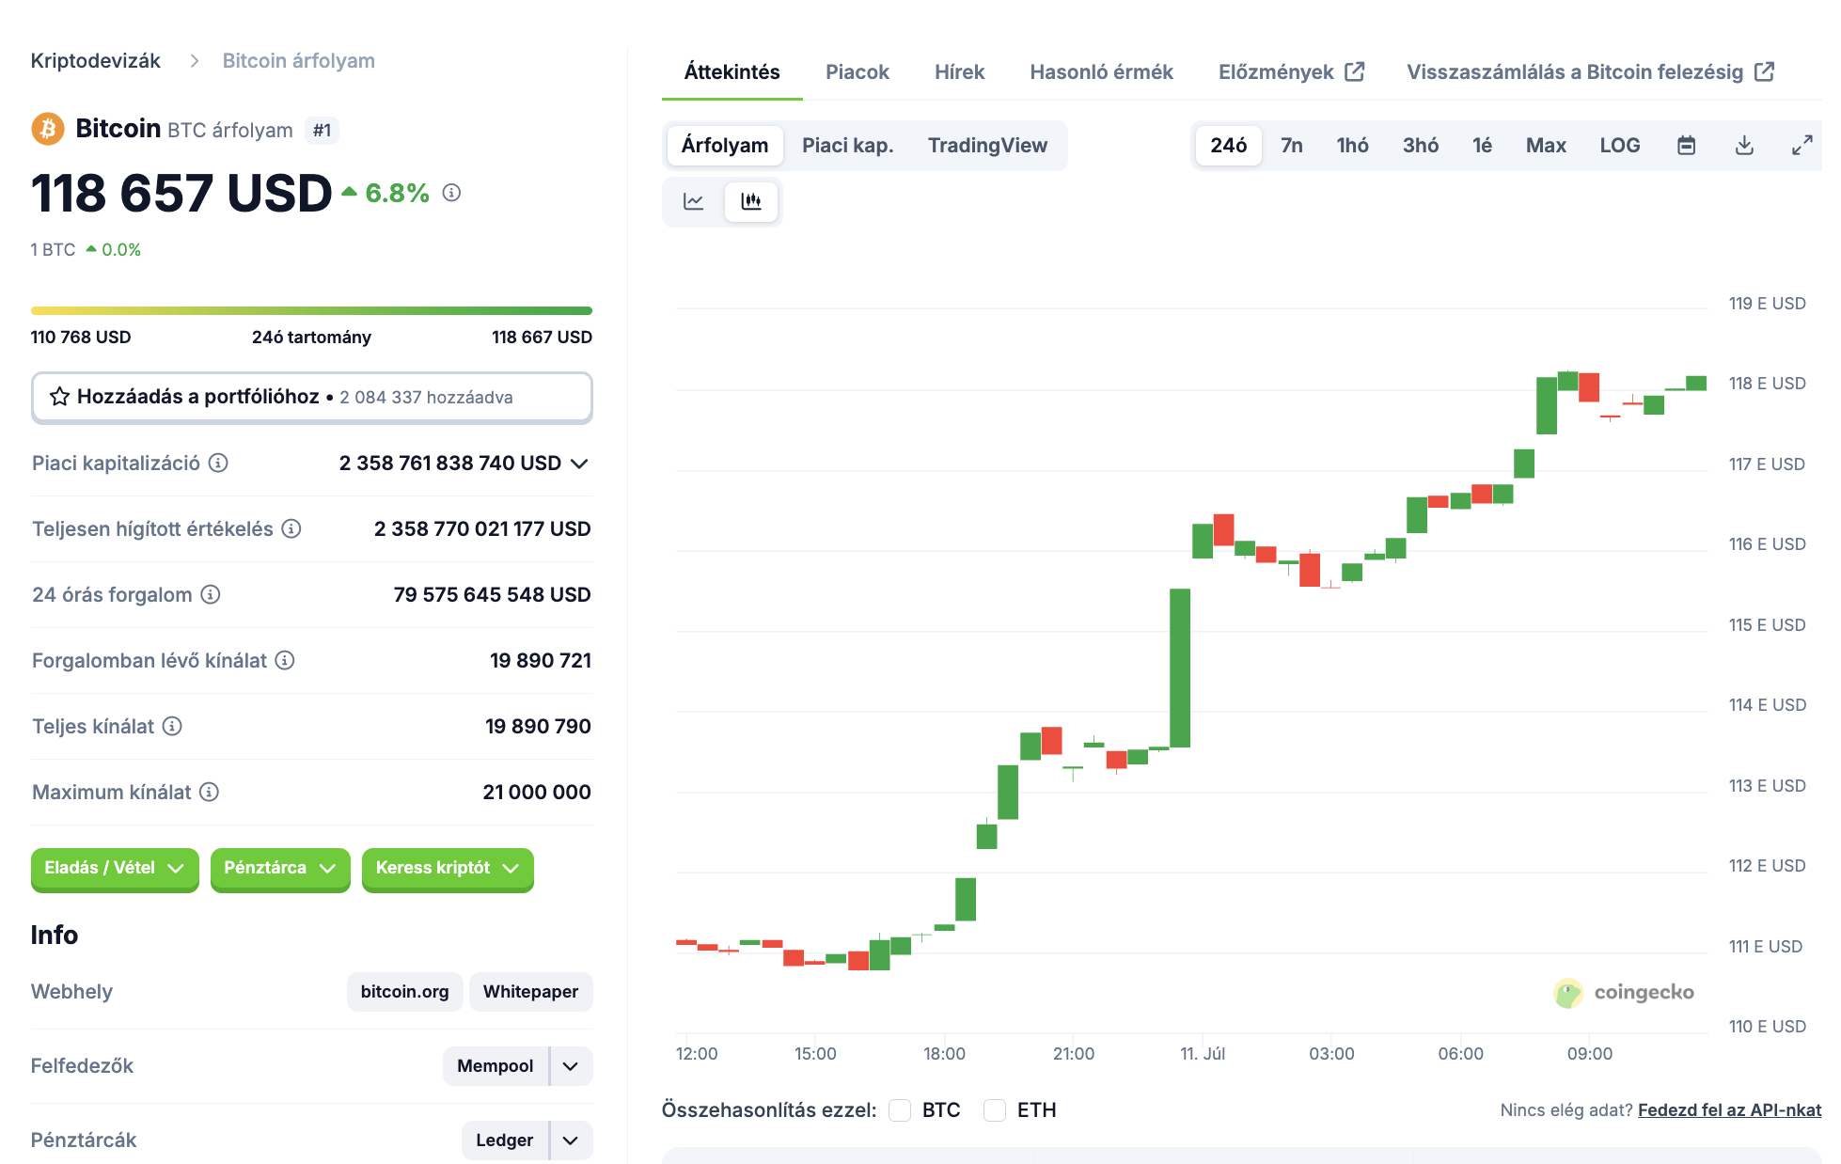Open the price change info icon beside 6.8%
This screenshot has width=1841, height=1164.
click(x=451, y=193)
